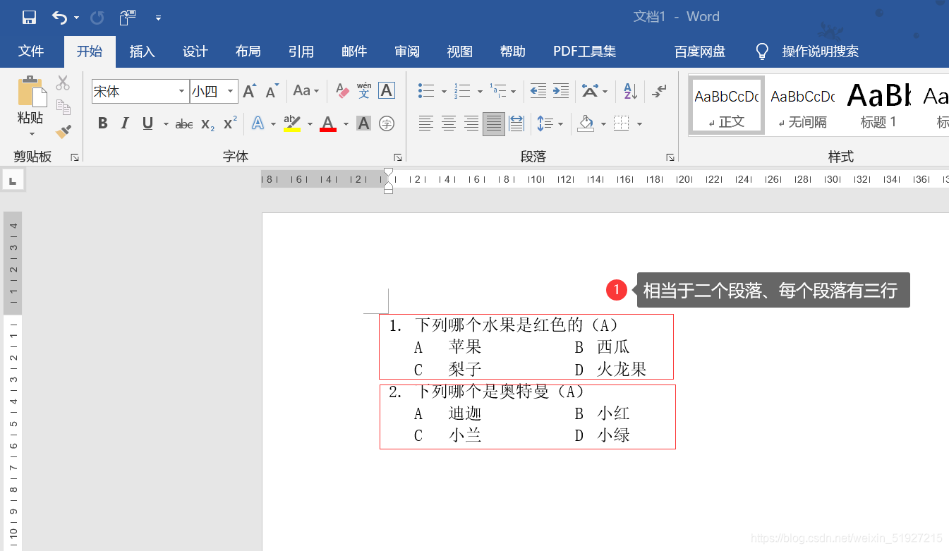This screenshot has height=551, width=949.
Task: Apply the 无间隔 style
Action: tap(803, 106)
